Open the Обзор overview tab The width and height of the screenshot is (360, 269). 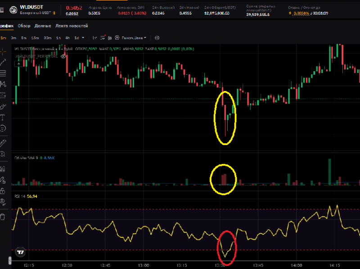[x=24, y=26]
